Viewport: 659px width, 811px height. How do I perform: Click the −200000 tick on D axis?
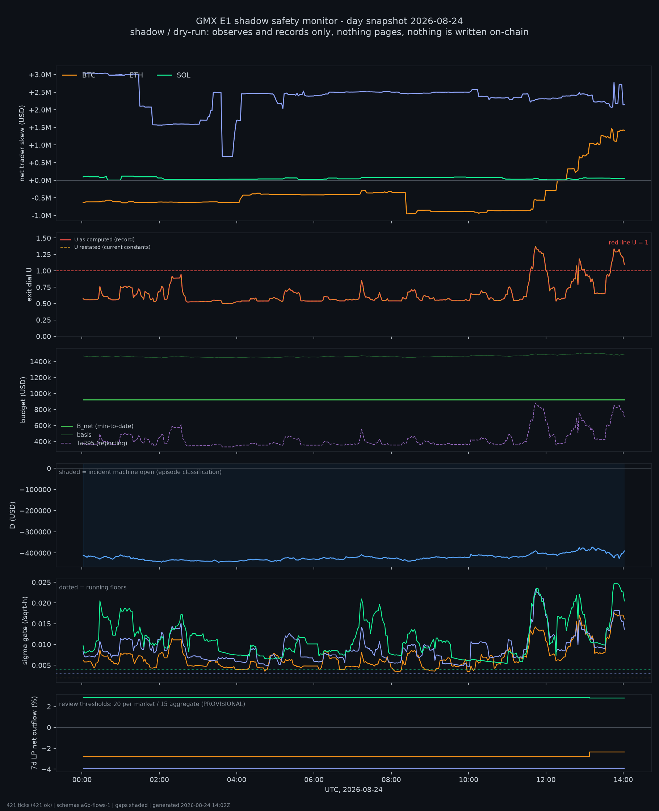pos(35,511)
